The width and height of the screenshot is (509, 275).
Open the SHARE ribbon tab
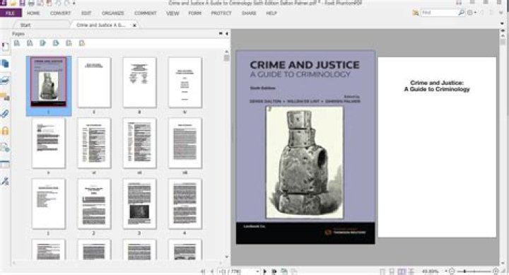pyautogui.click(x=249, y=13)
